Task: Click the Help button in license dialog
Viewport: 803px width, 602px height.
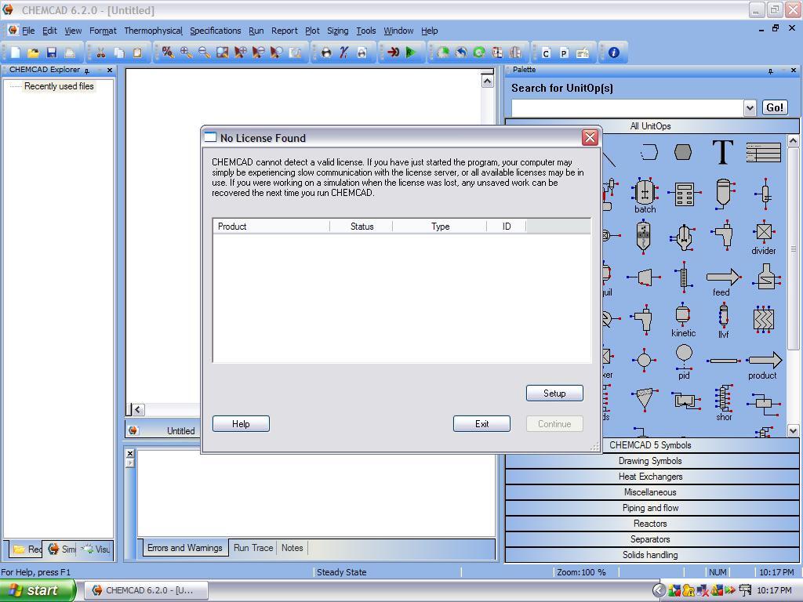Action: point(241,424)
